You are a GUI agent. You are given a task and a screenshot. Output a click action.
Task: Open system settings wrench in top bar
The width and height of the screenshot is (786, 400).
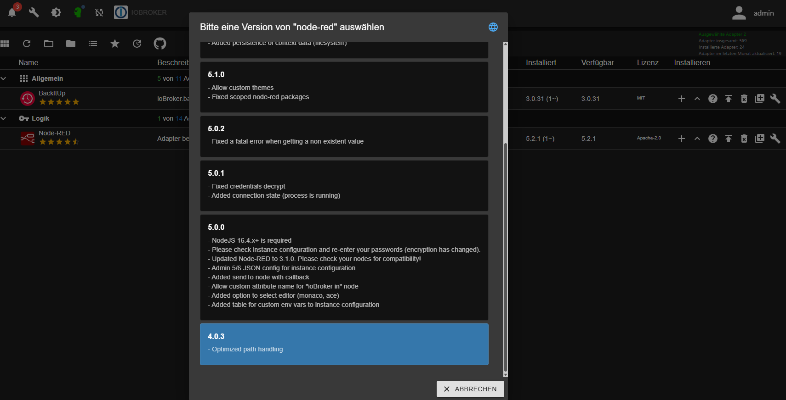[34, 12]
